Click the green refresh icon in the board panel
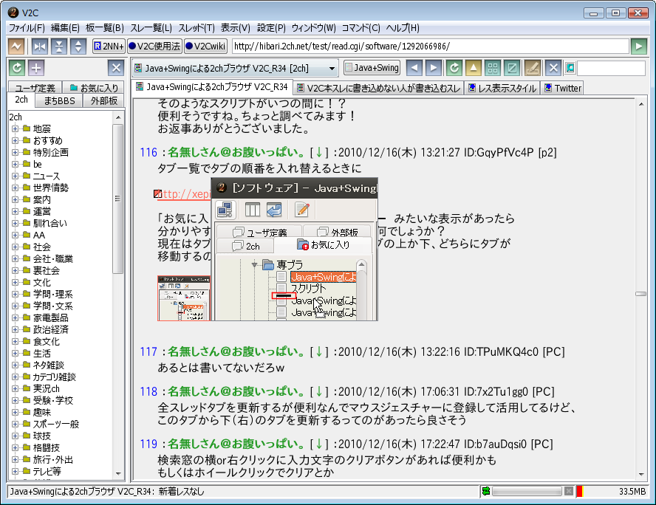The height and width of the screenshot is (505, 656). point(16,68)
